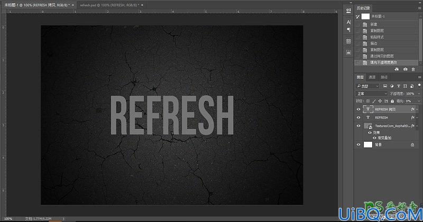This screenshot has height=222, width=423.
Task: Open the 正常 blend mode dropdown
Action: pos(372,94)
